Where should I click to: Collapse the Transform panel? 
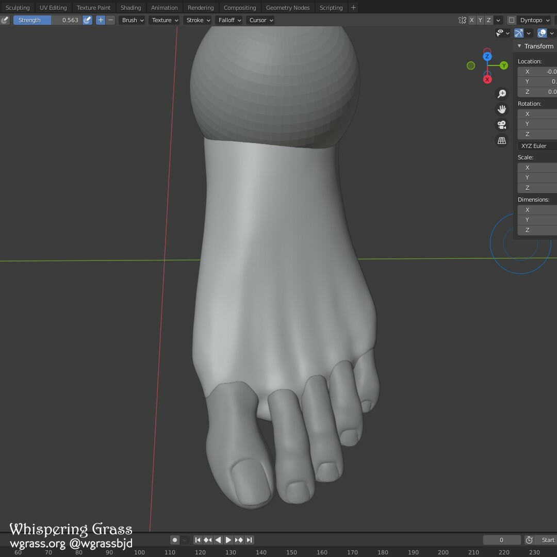(519, 46)
